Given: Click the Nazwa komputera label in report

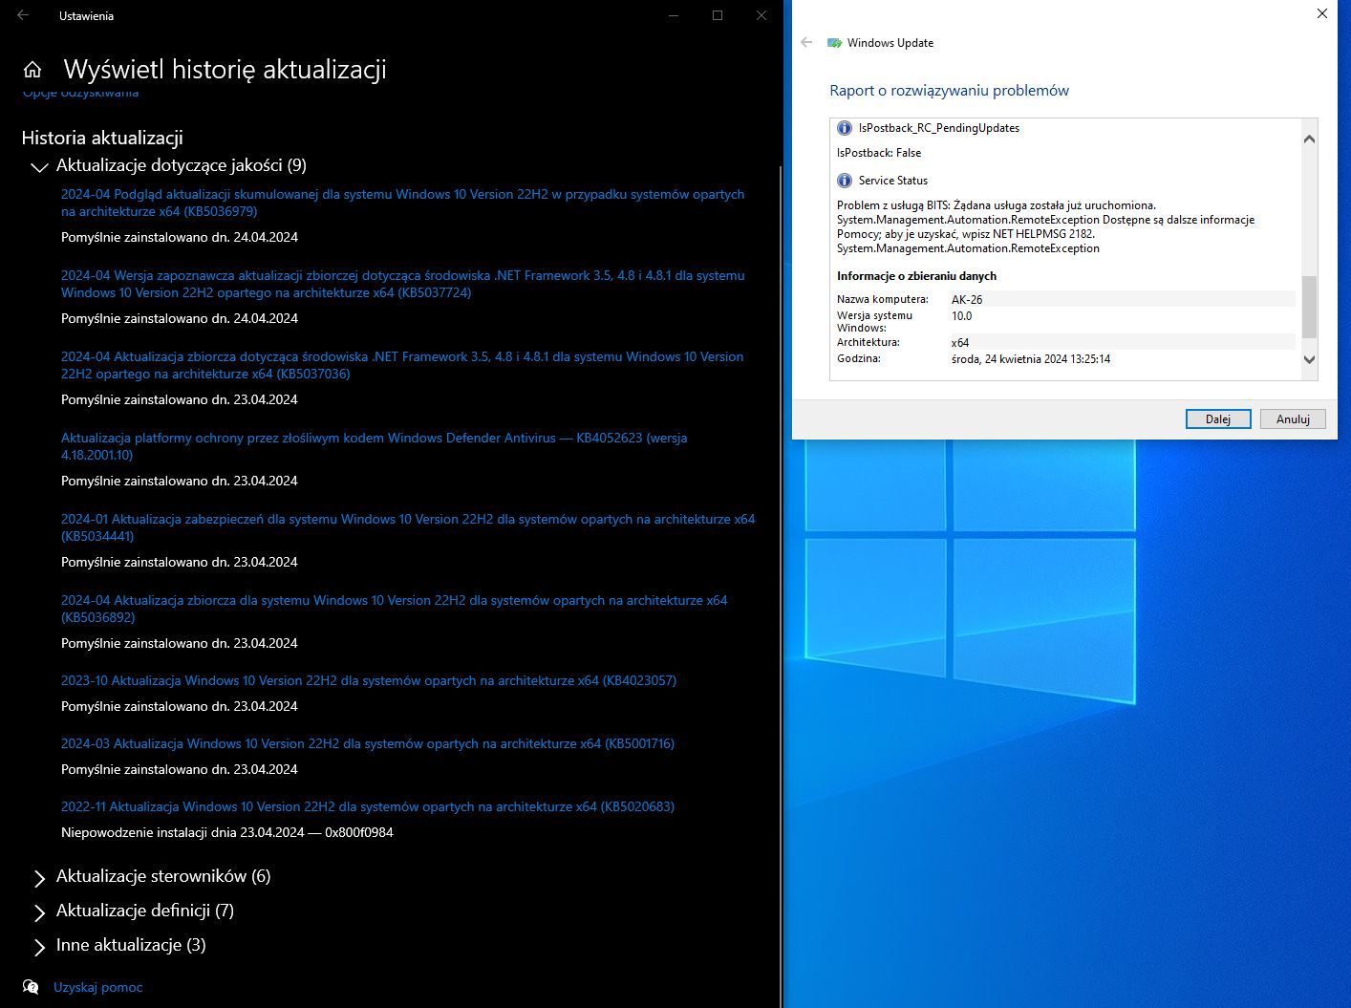Looking at the screenshot, I should click(882, 299).
